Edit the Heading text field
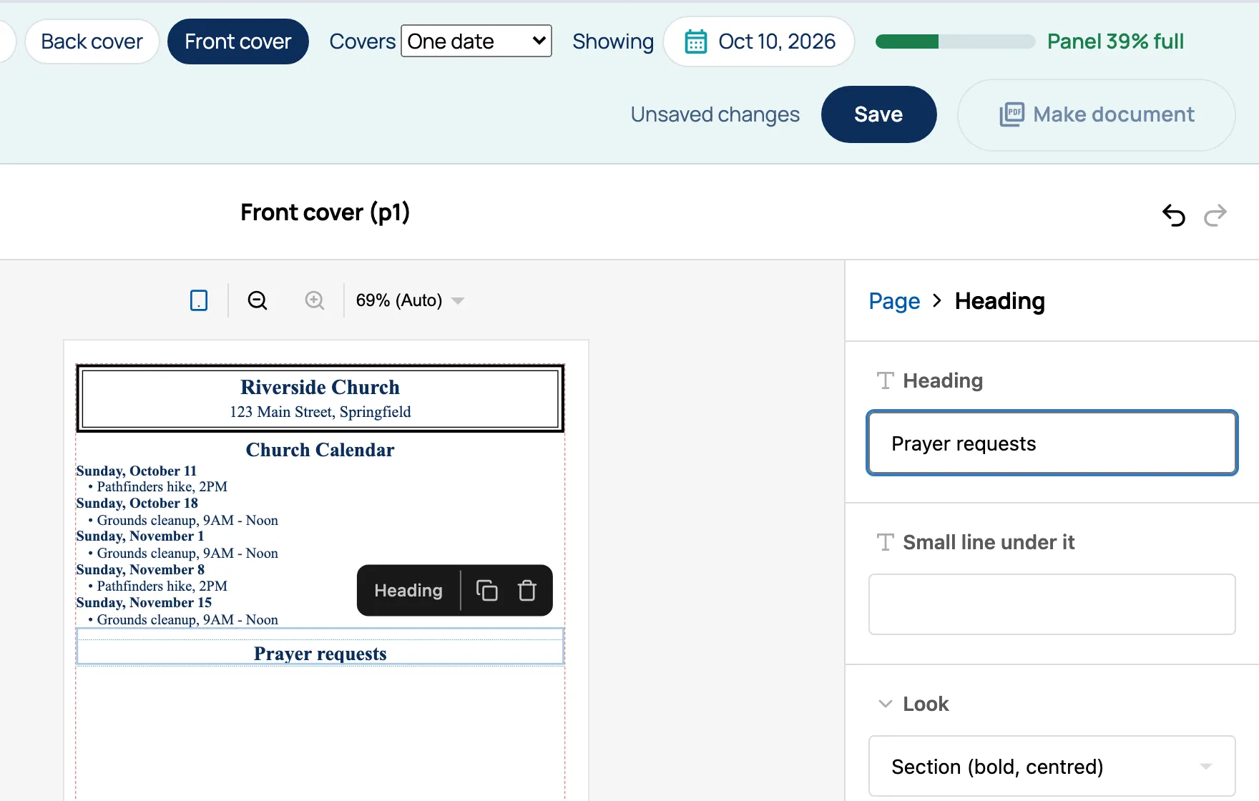The image size is (1259, 801). 1052,443
